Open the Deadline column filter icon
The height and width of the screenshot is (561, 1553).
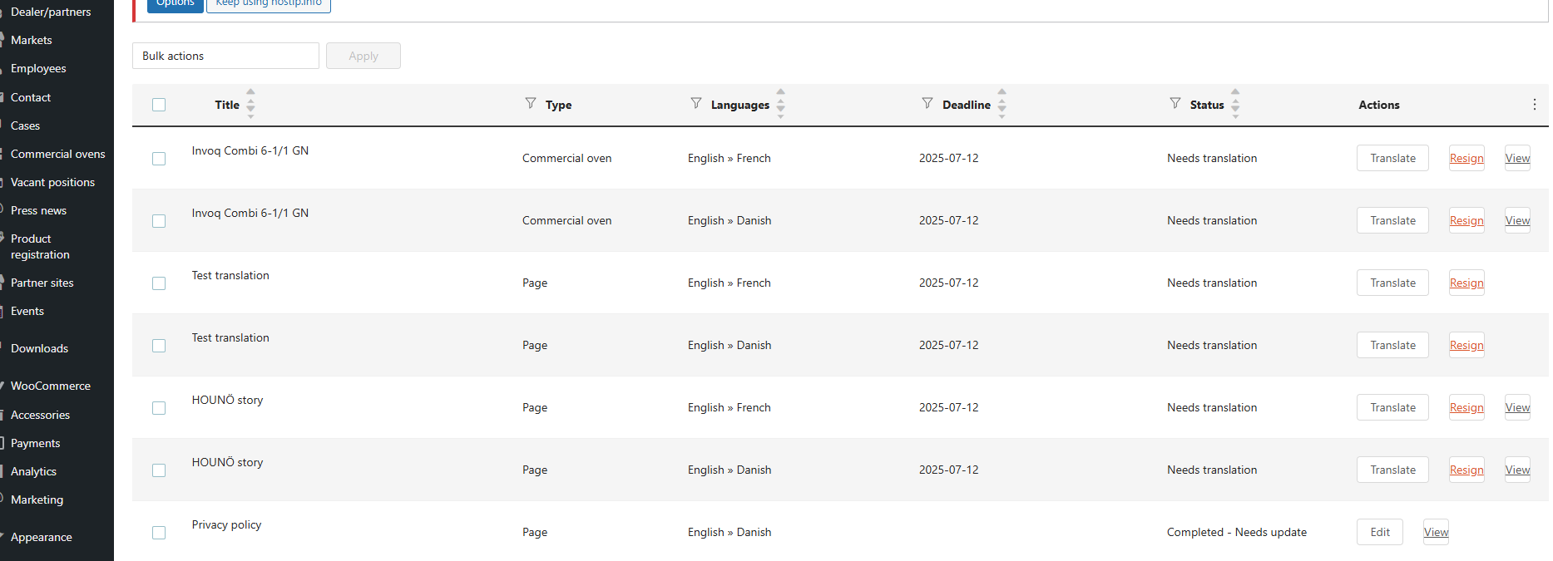pyautogui.click(x=927, y=103)
